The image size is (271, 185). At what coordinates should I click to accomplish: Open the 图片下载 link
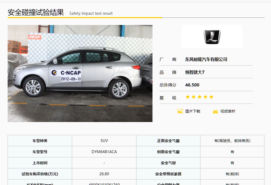pyautogui.click(x=193, y=111)
